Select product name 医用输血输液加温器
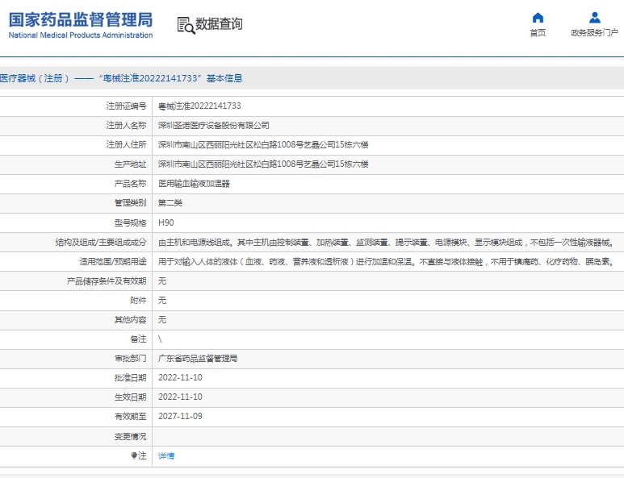The image size is (624, 478). point(194,184)
